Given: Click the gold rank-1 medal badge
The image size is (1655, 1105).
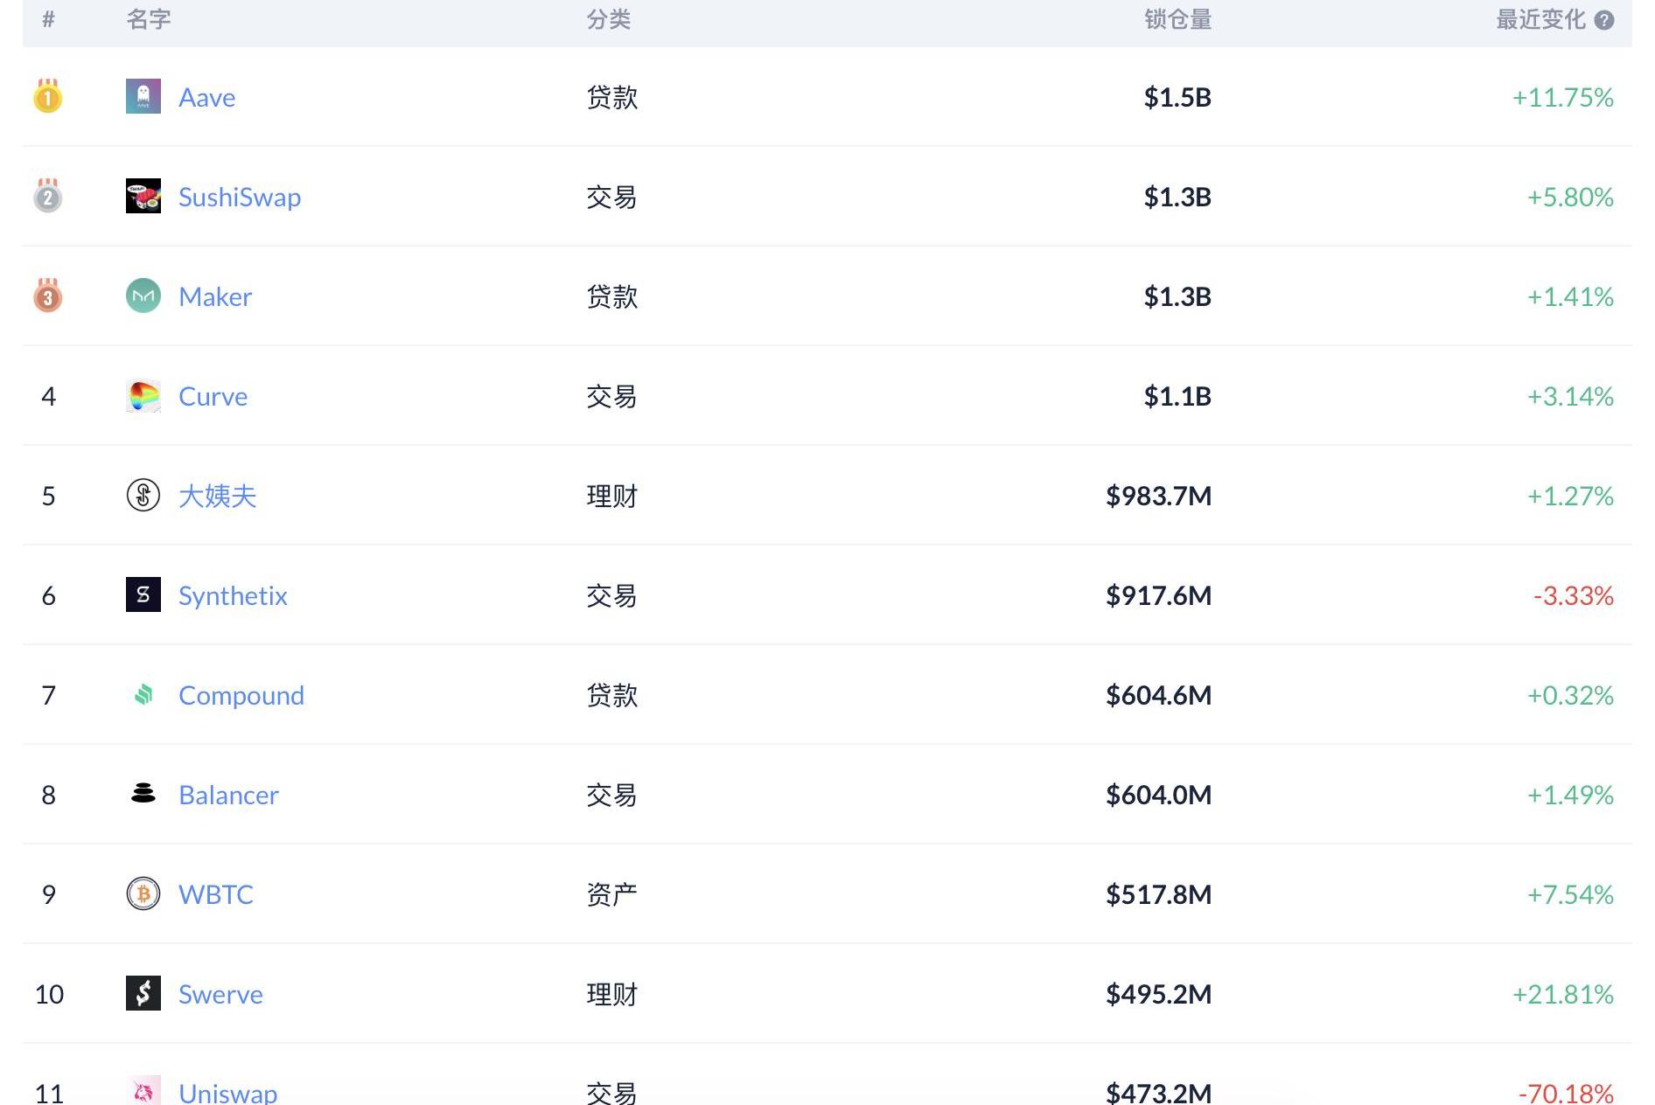Looking at the screenshot, I should click(48, 97).
